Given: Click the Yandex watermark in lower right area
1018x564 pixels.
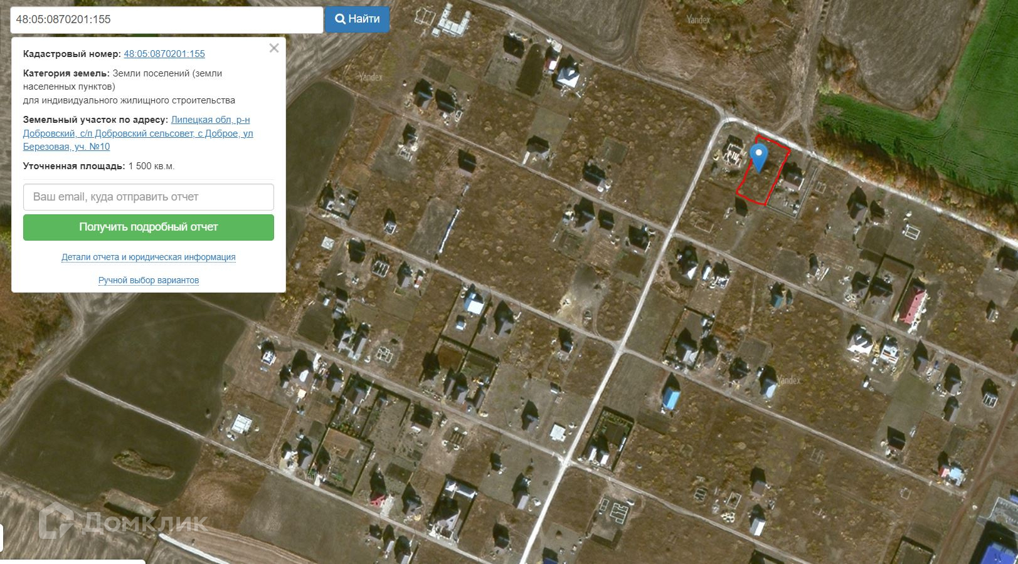Looking at the screenshot, I should click(x=788, y=380).
